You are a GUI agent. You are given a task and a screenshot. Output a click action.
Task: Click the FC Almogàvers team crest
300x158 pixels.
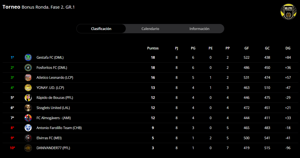point(28,118)
